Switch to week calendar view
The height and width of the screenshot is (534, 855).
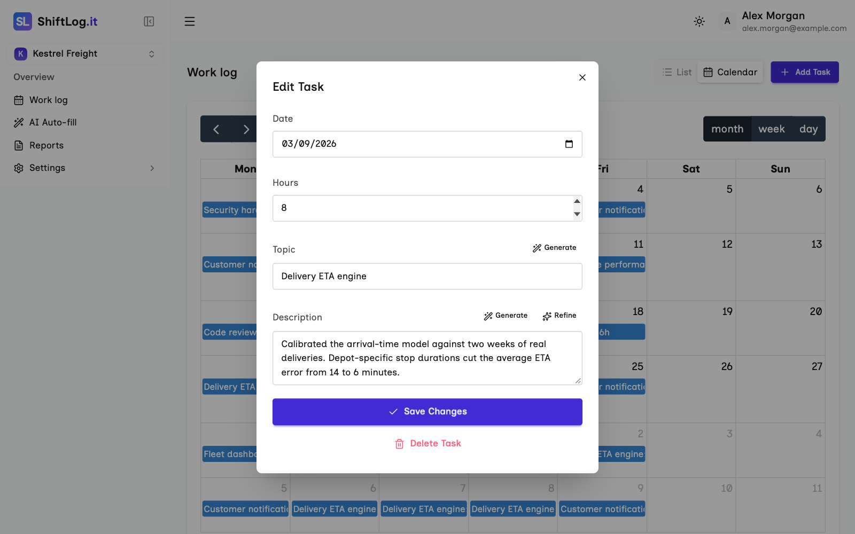pyautogui.click(x=772, y=129)
